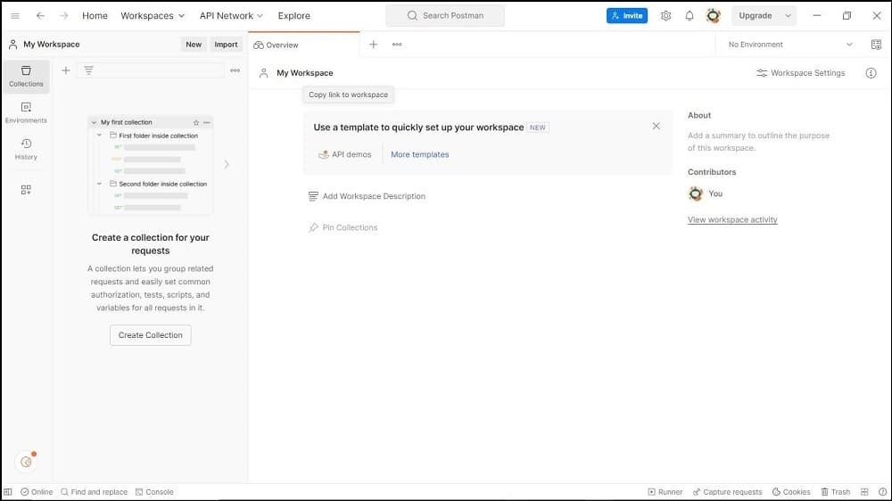This screenshot has width=892, height=501.
Task: Click the Upgrade button
Action: 755,16
